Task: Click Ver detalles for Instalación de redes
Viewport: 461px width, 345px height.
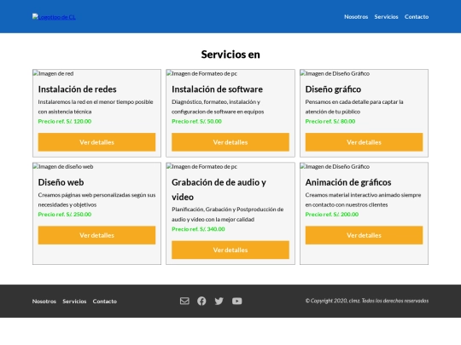Action: pos(96,142)
